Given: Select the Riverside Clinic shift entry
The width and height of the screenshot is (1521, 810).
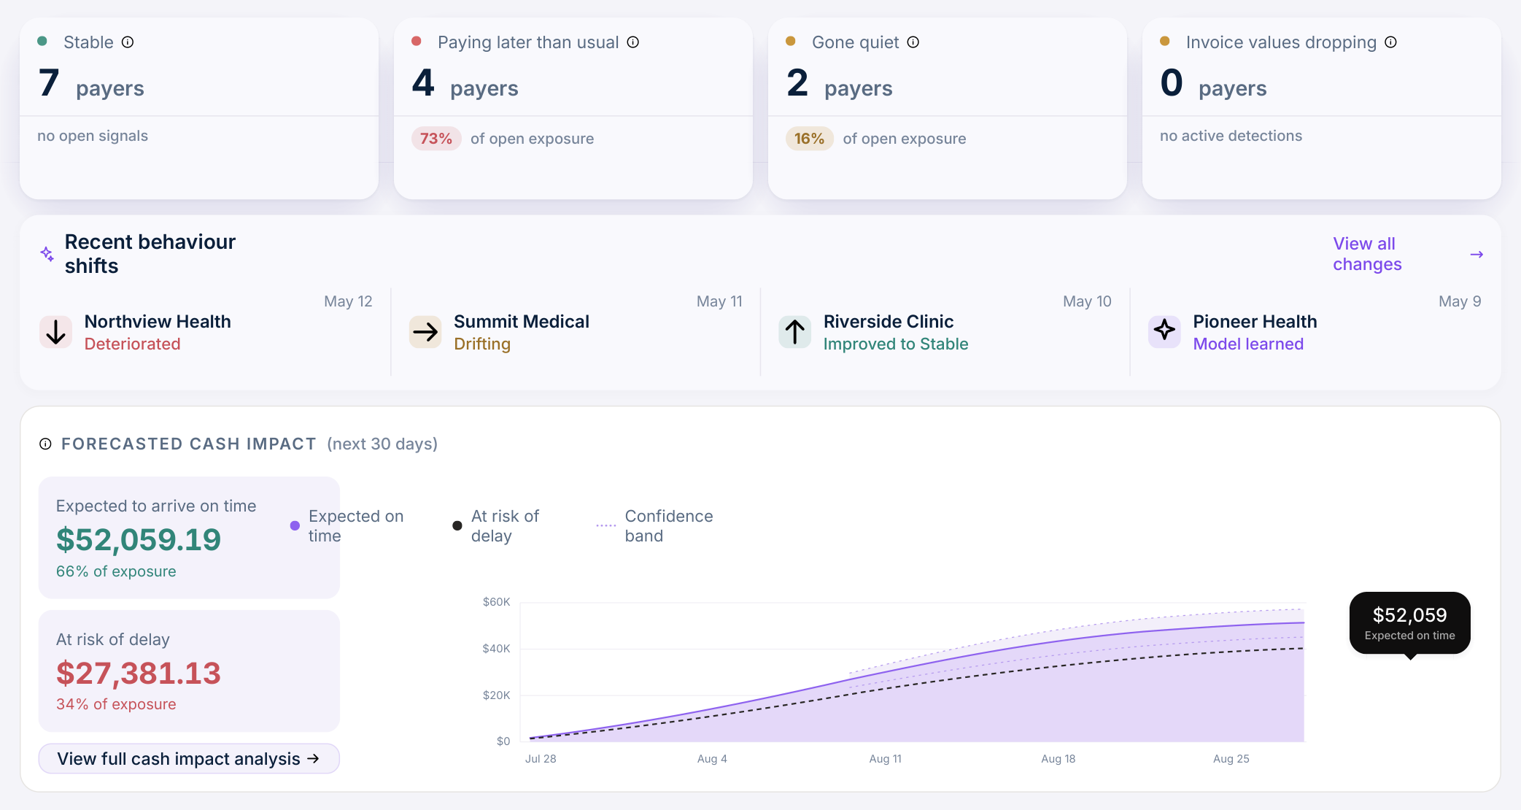Looking at the screenshot, I should click(945, 332).
